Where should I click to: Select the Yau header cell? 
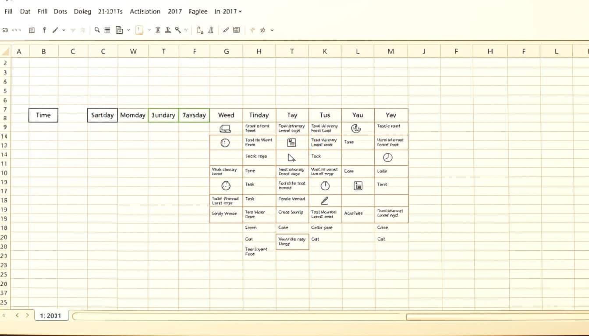tap(358, 115)
